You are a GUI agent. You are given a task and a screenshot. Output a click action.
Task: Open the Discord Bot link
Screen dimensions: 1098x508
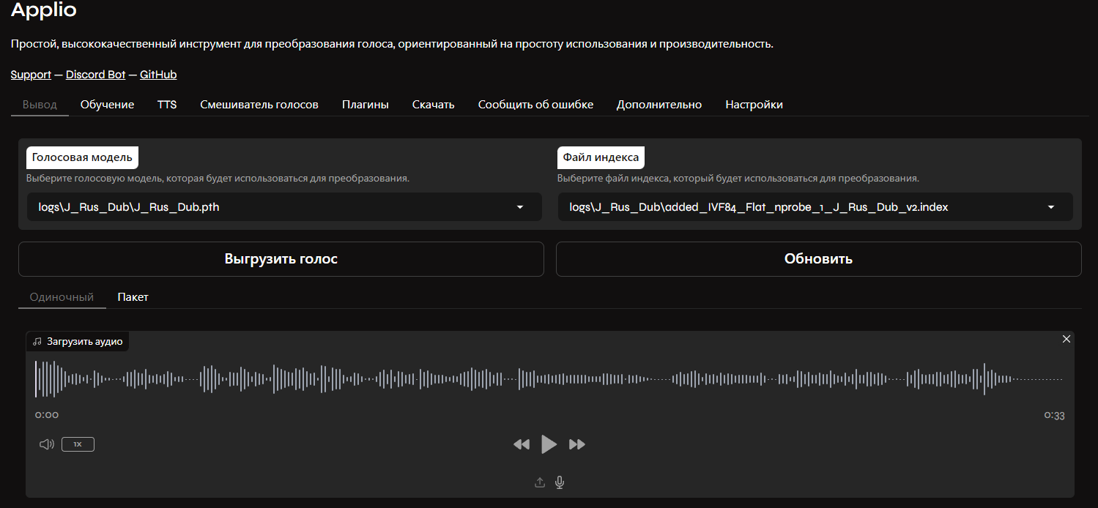point(95,75)
